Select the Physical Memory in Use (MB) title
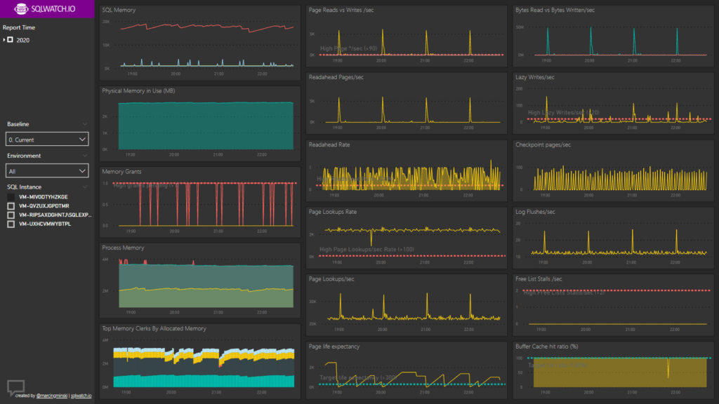The height and width of the screenshot is (404, 719). (x=138, y=90)
